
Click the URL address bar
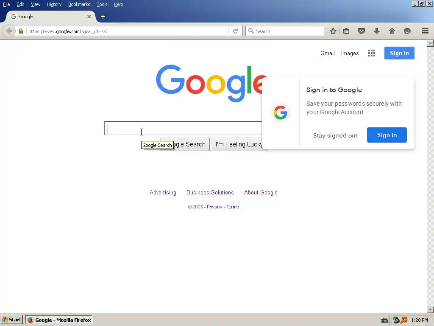point(127,31)
